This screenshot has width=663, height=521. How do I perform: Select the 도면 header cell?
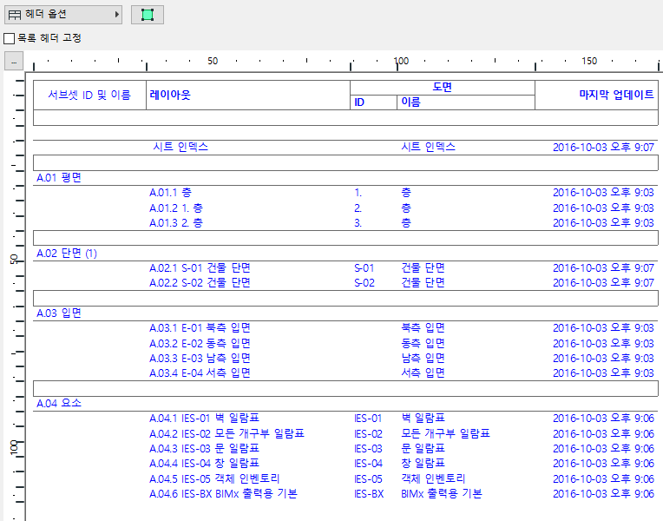click(x=443, y=87)
